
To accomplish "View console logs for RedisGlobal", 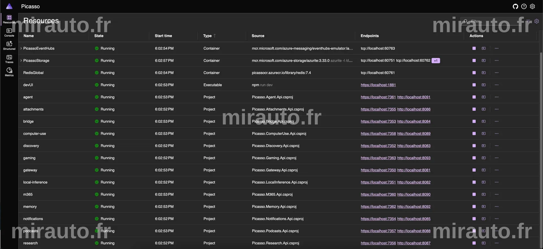I will [x=484, y=73].
